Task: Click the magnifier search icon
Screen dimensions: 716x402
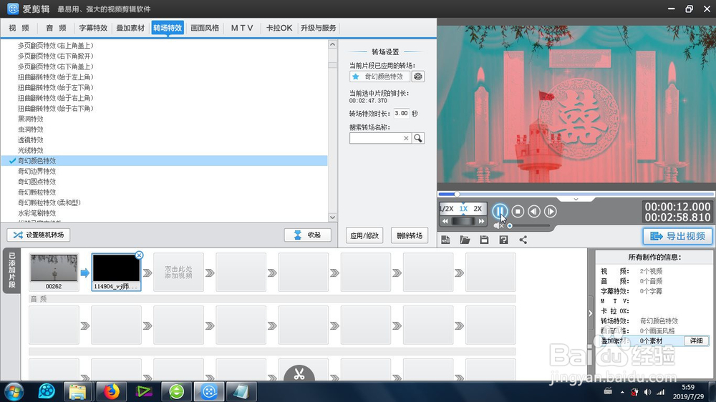Action: 418,138
